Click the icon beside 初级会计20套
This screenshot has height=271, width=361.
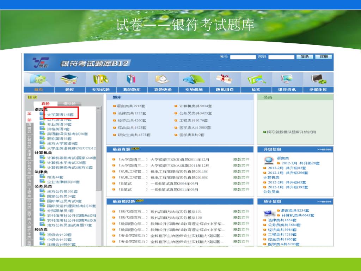(x=42, y=234)
